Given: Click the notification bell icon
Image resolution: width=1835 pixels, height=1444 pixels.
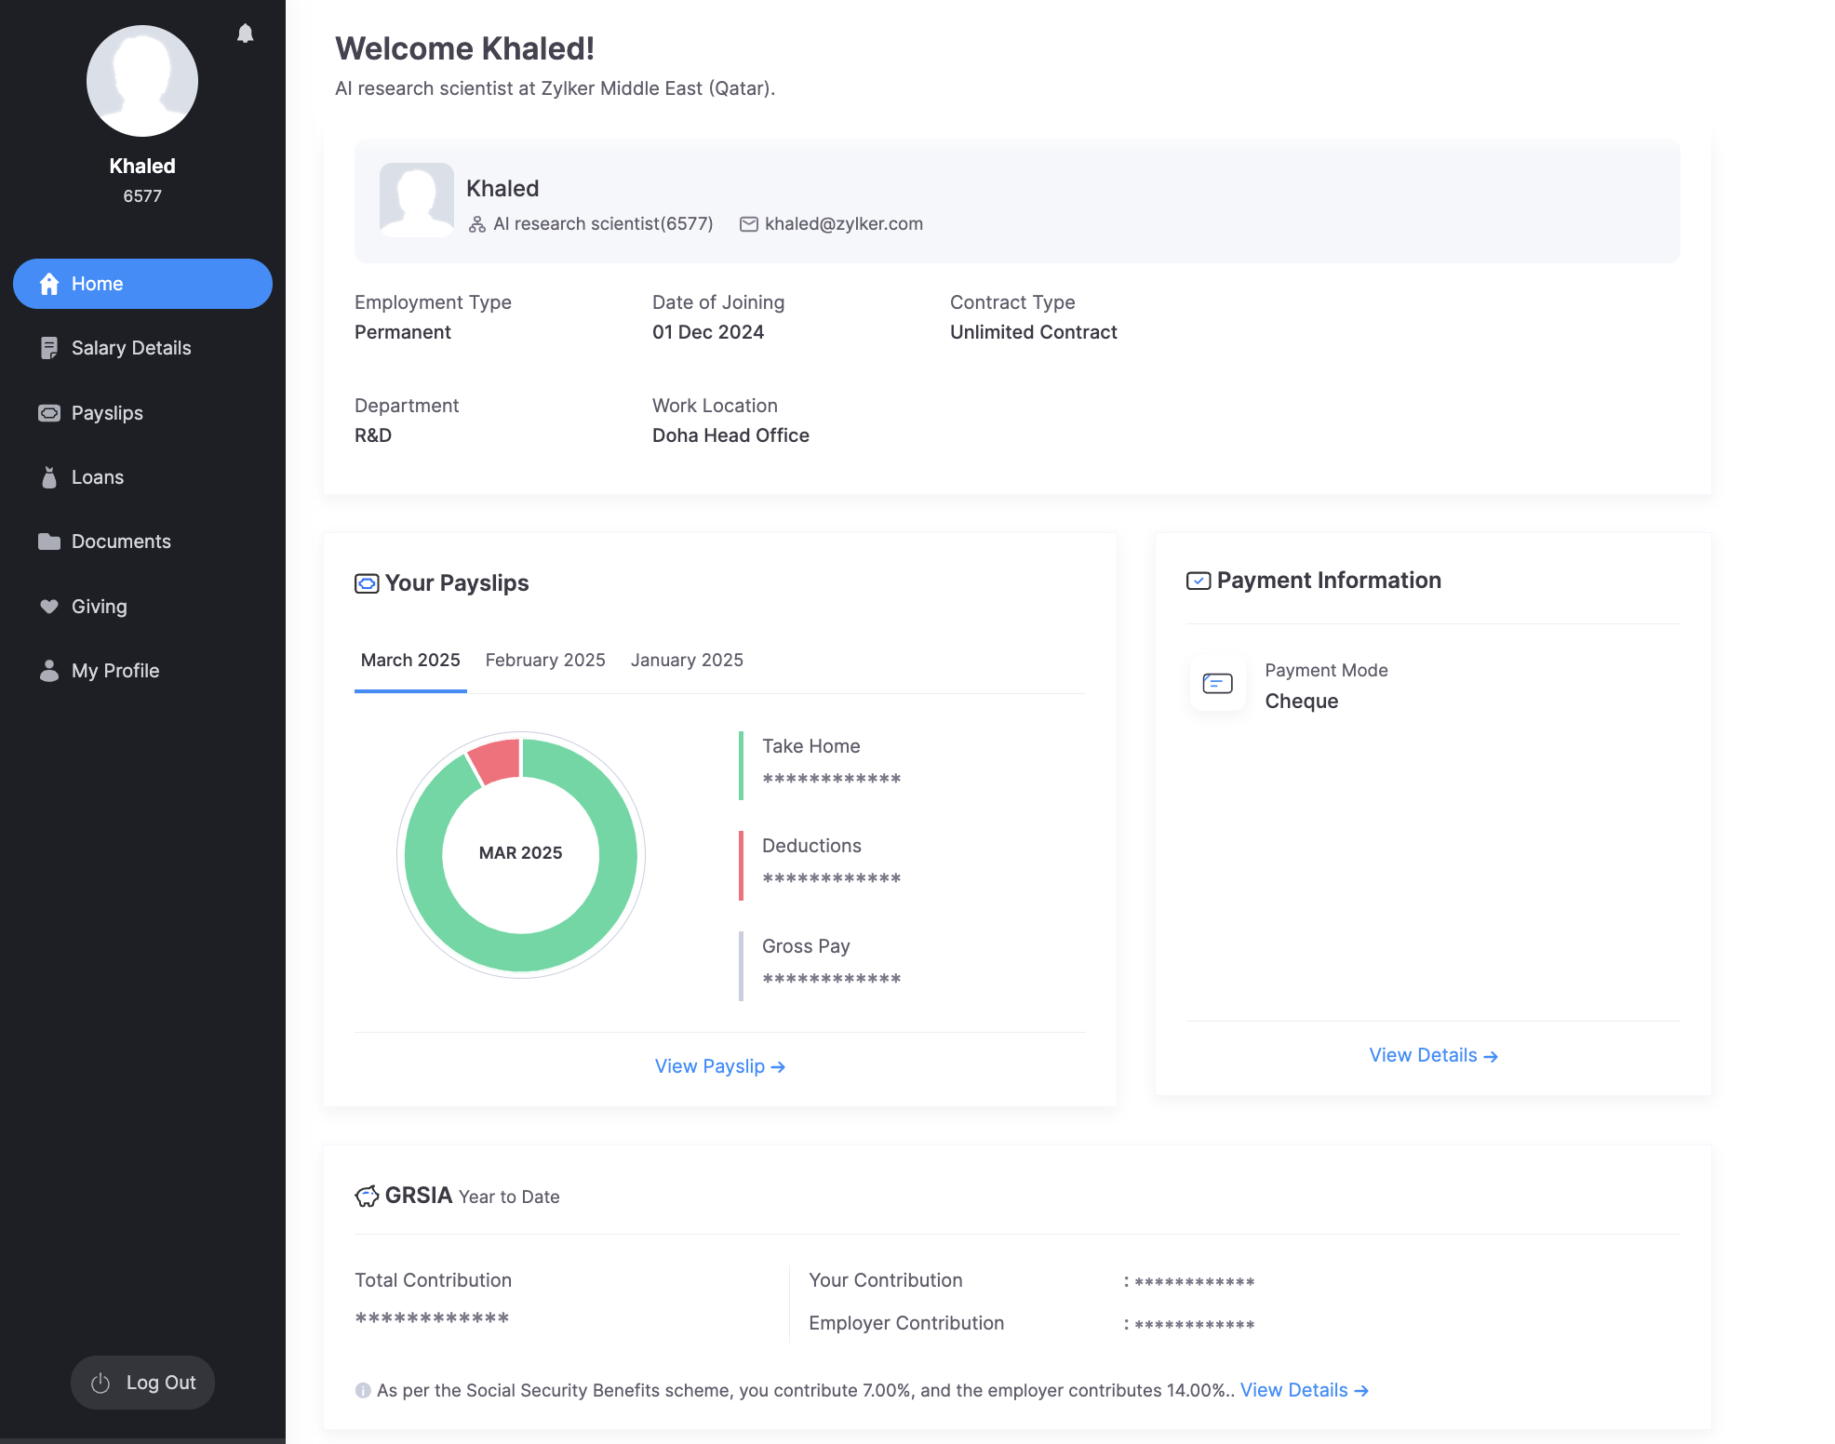Looking at the screenshot, I should [x=245, y=33].
